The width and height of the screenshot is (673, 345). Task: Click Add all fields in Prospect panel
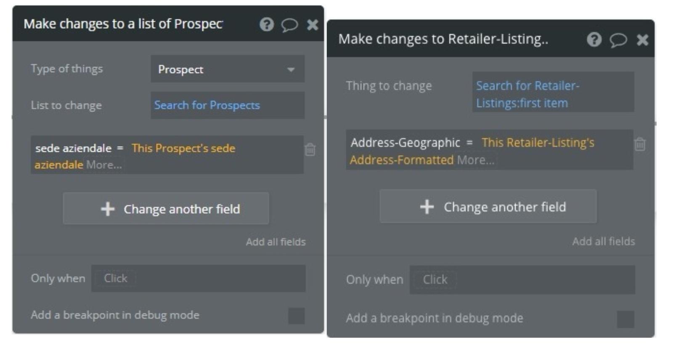pyautogui.click(x=276, y=242)
